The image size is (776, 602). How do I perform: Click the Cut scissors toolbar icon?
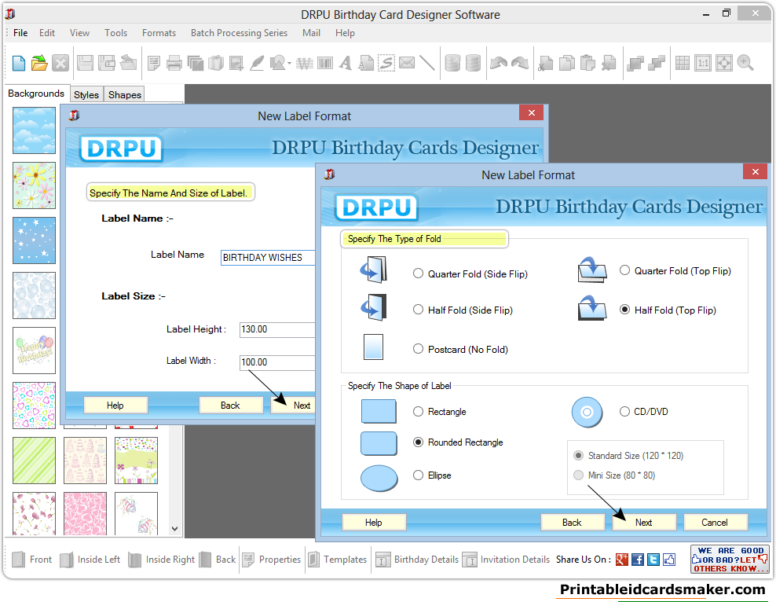pos(545,64)
